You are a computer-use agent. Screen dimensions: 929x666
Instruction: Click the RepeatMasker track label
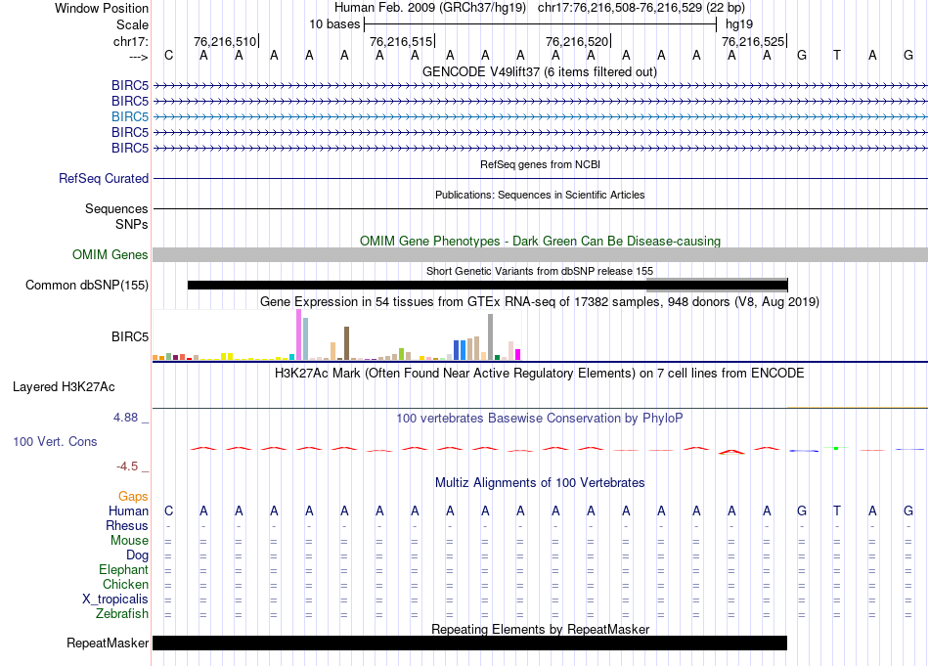(108, 643)
